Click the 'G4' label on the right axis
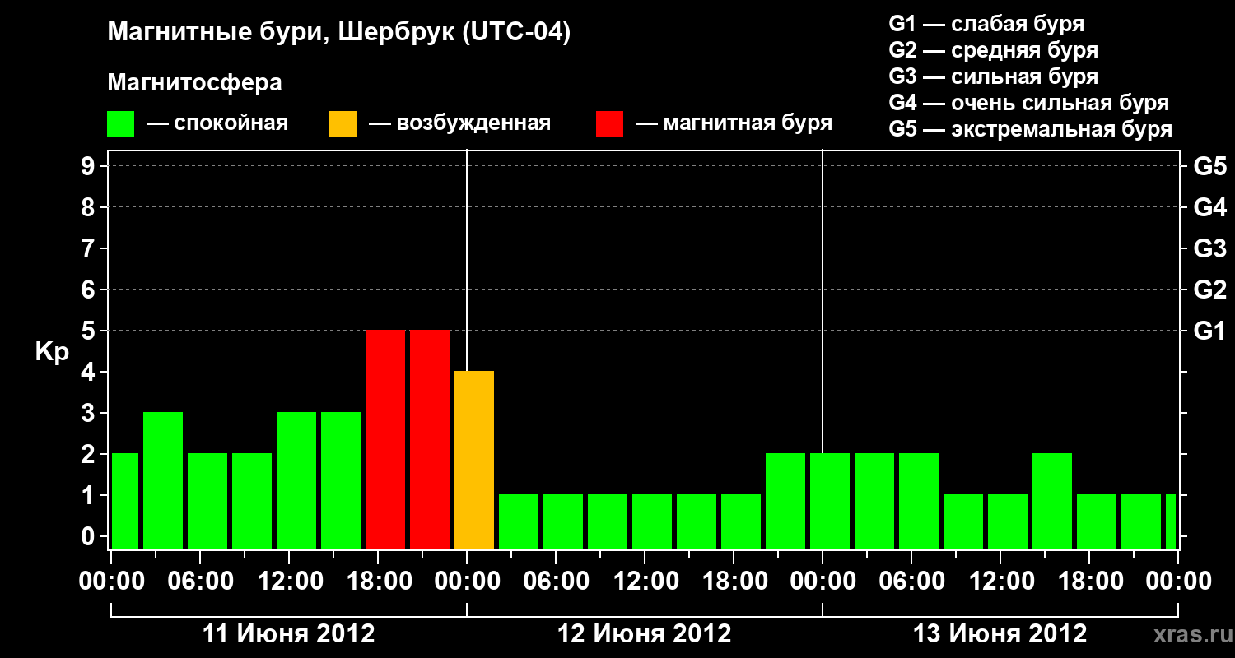Viewport: 1235px width, 658px height. pos(1209,207)
